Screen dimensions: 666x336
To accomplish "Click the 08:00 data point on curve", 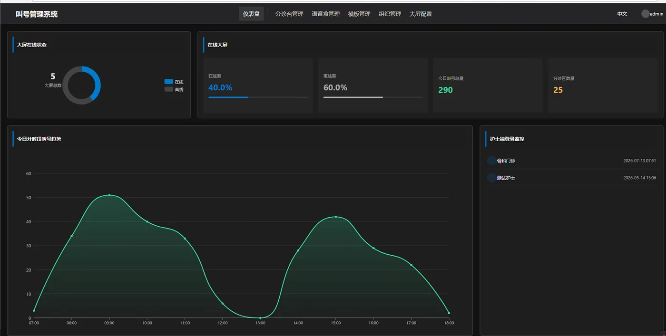I will 72,236.
